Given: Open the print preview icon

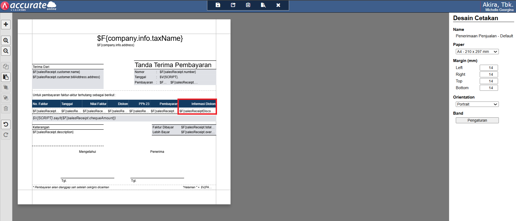Looking at the screenshot, I should pyautogui.click(x=263, y=5).
